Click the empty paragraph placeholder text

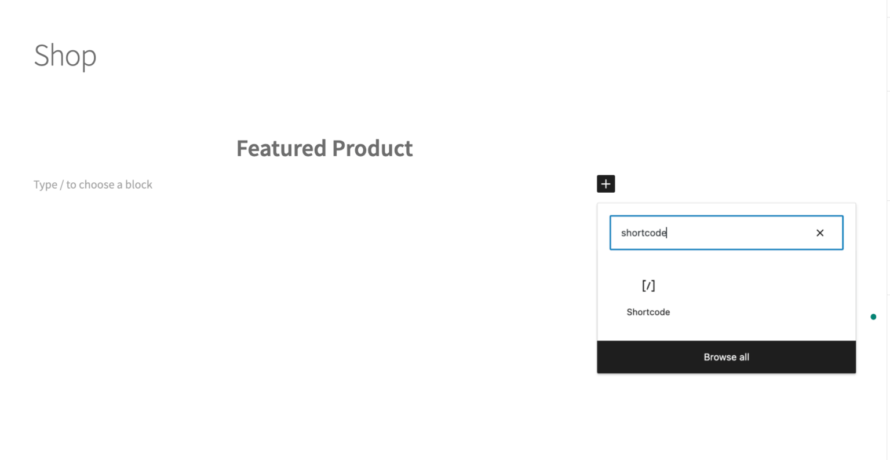tap(93, 184)
